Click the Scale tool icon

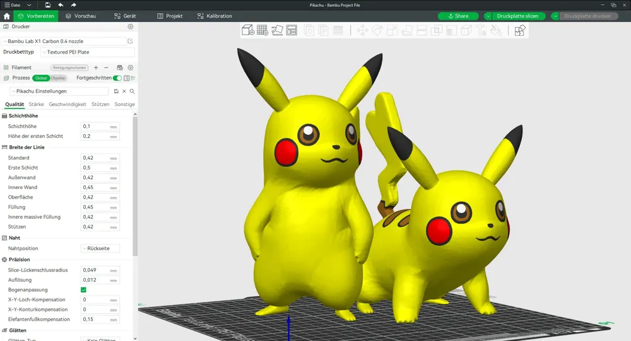coord(392,30)
